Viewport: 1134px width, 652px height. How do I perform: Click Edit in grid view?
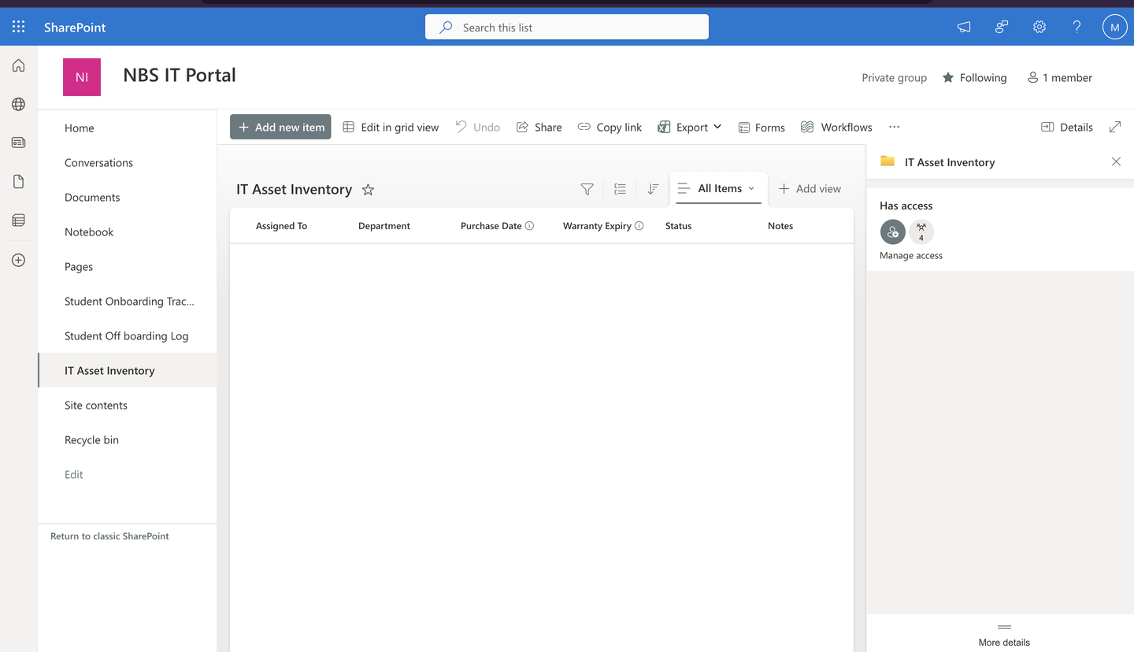pyautogui.click(x=391, y=127)
